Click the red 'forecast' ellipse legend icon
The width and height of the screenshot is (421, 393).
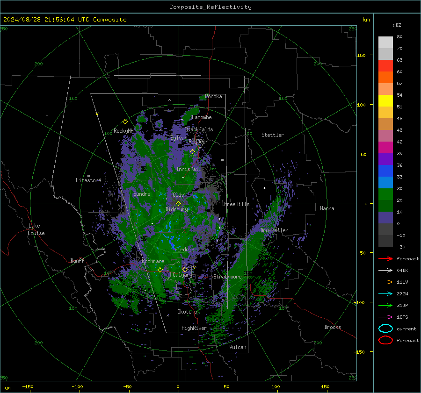tap(385, 340)
